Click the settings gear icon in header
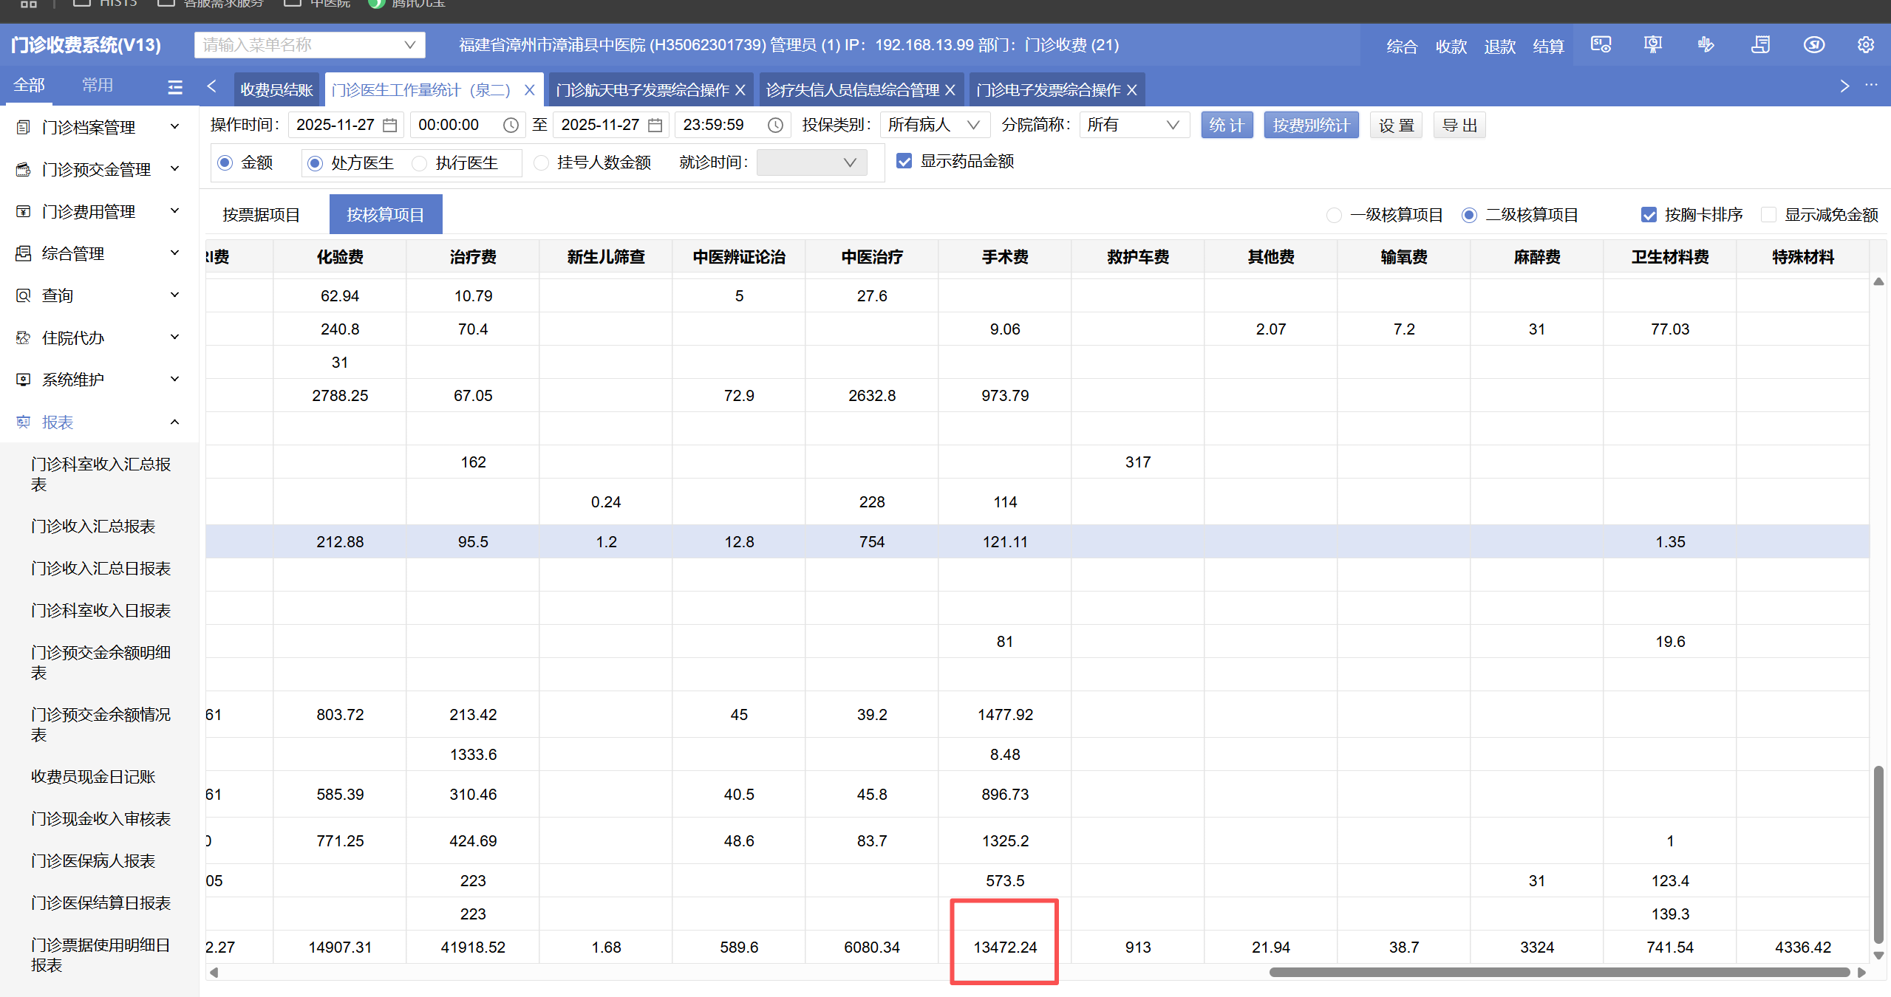The height and width of the screenshot is (997, 1891). tap(1865, 45)
